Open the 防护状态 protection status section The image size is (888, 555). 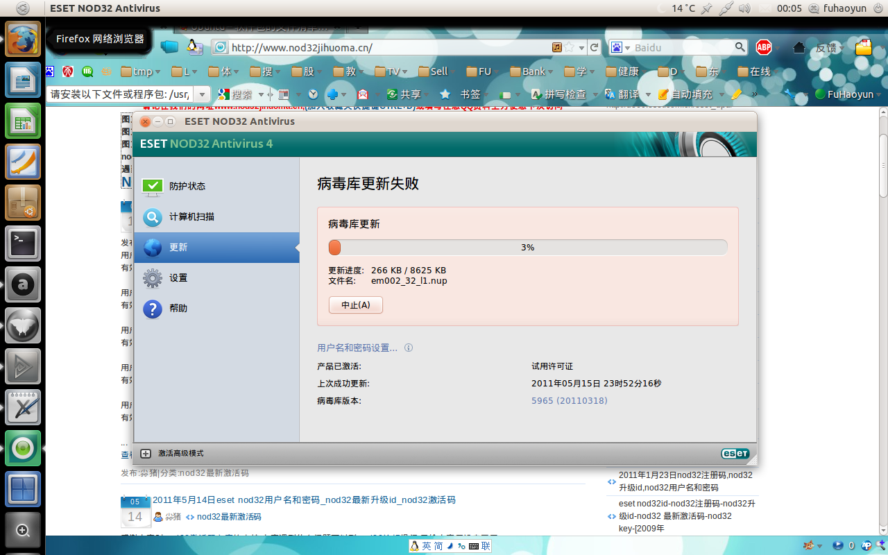(216, 186)
